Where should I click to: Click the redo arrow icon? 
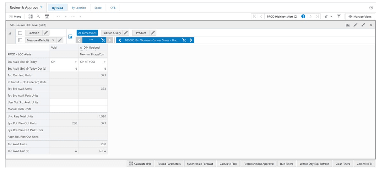[73, 16]
